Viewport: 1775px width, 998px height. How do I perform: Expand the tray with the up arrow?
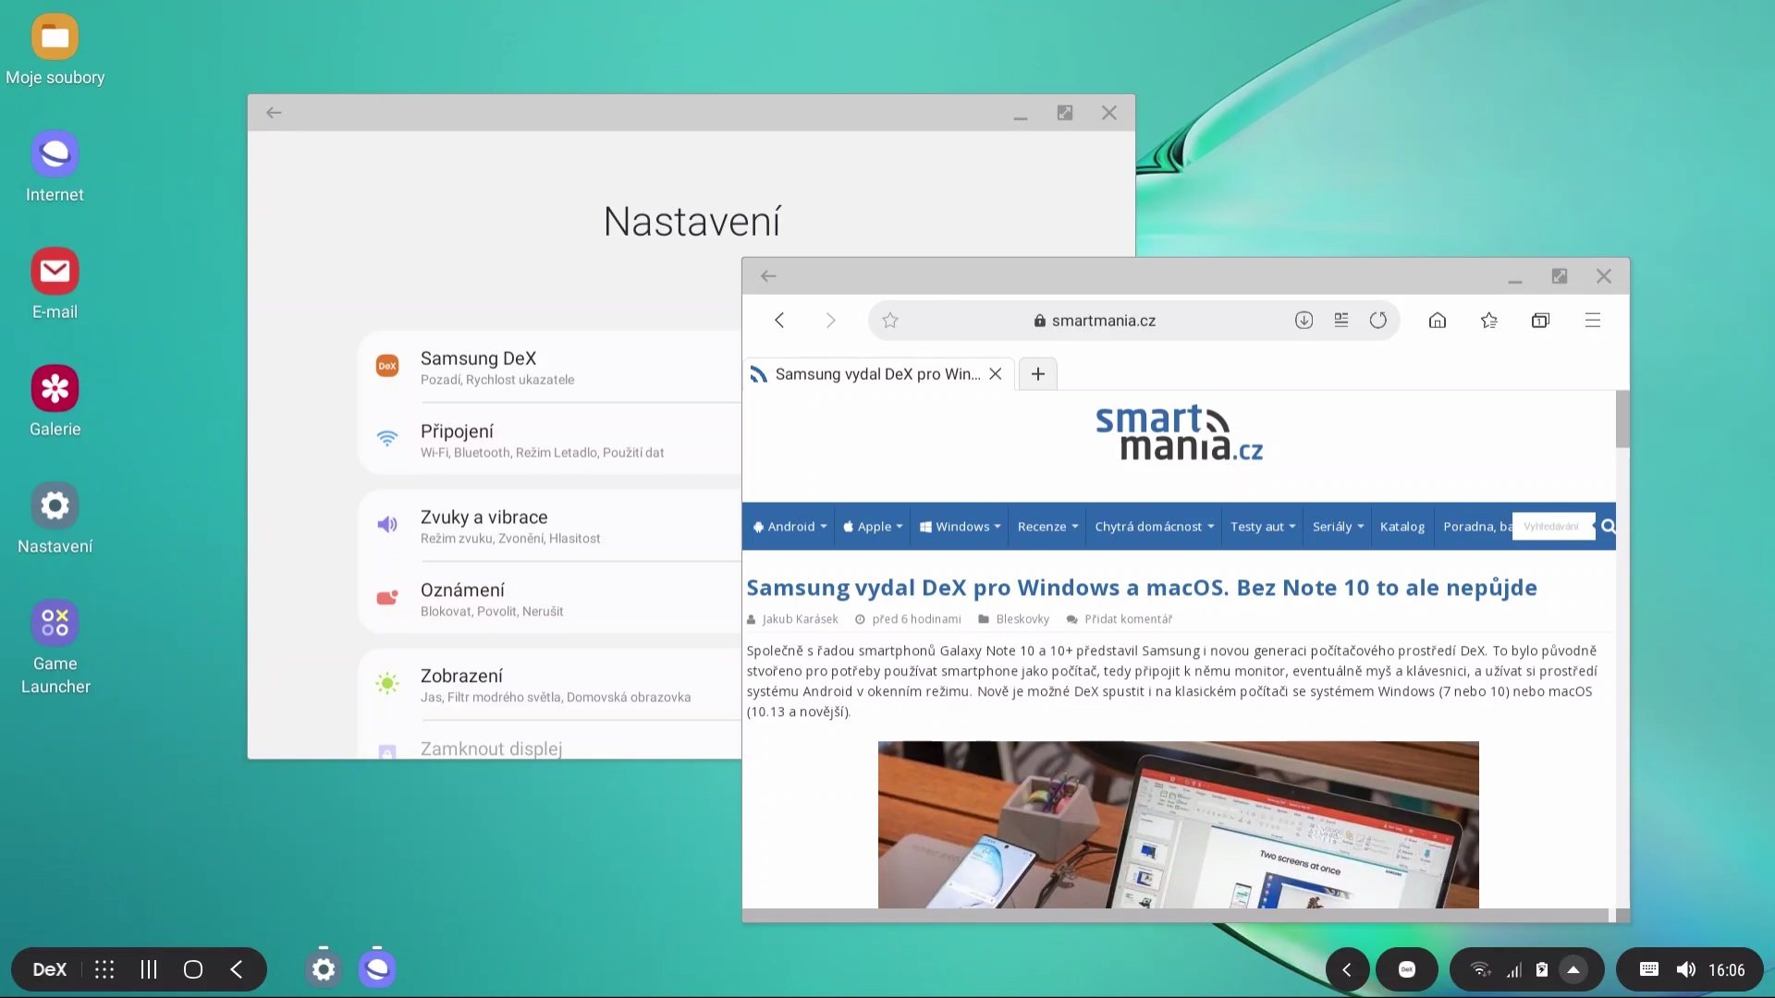(x=1573, y=969)
